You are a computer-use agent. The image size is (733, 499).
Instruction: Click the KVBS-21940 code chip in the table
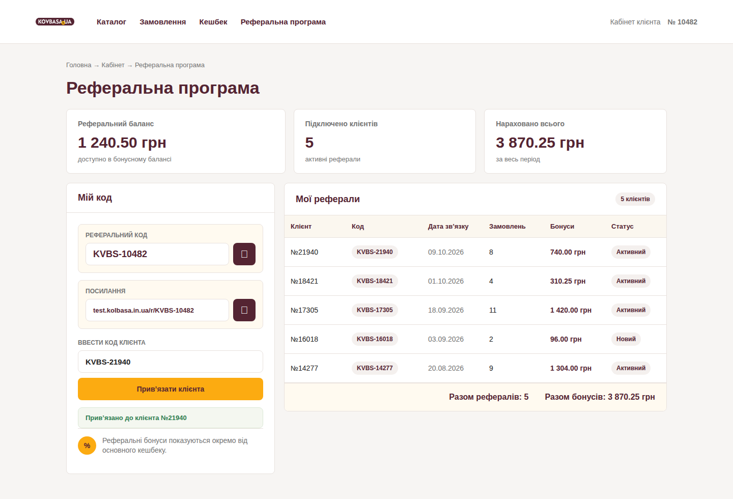375,252
